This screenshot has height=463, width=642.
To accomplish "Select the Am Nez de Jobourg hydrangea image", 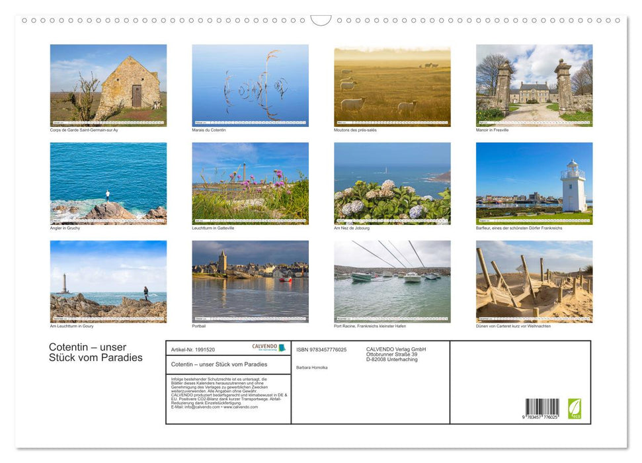I will tap(392, 183).
